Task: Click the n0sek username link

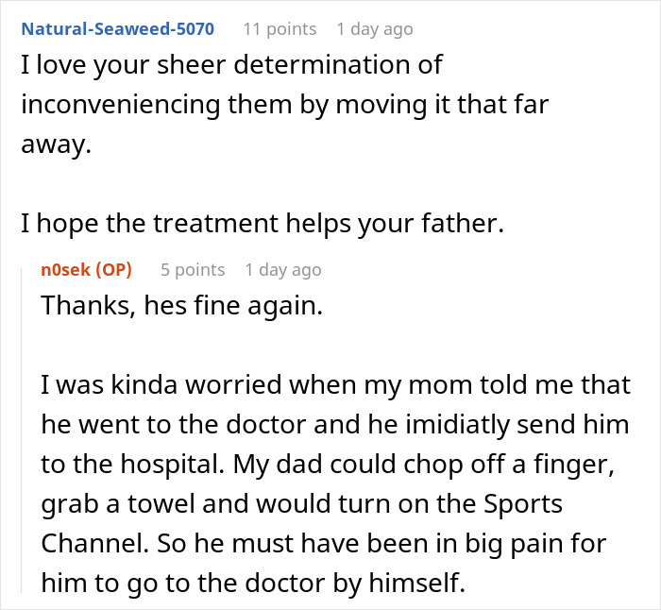Action: point(64,270)
